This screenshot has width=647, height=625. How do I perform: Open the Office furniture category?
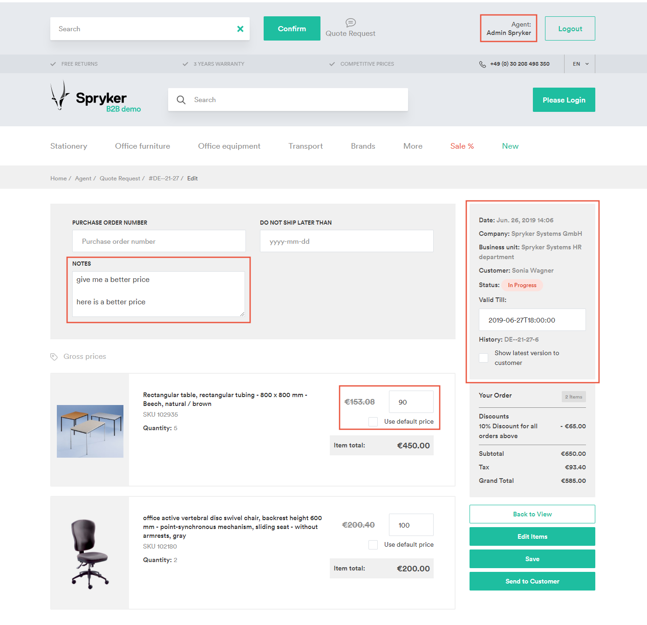[143, 146]
